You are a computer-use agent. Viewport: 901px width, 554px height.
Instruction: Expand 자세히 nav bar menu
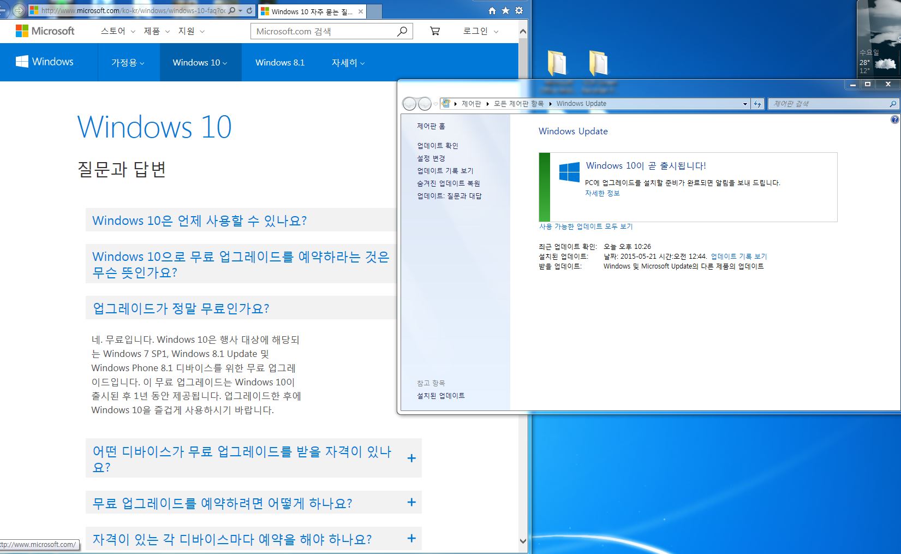(348, 62)
